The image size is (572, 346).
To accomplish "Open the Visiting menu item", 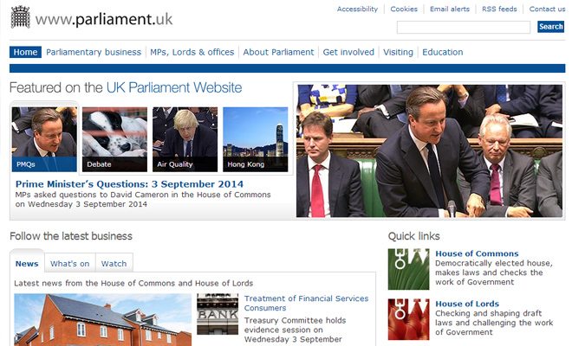I will pos(398,52).
